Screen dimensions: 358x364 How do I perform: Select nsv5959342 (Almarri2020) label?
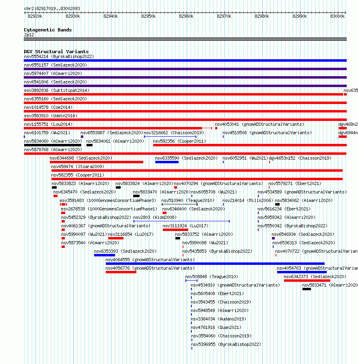286,218
